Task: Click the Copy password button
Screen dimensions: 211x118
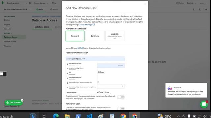Action: pyautogui.click(x=101, y=72)
